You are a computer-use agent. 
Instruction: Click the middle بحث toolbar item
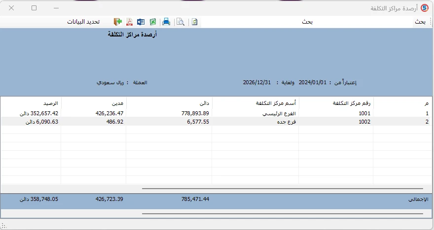coord(307,22)
